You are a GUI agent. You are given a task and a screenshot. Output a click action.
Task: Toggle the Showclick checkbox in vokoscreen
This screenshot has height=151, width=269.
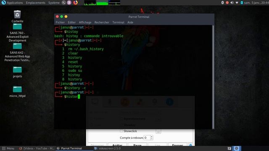(x=121, y=131)
